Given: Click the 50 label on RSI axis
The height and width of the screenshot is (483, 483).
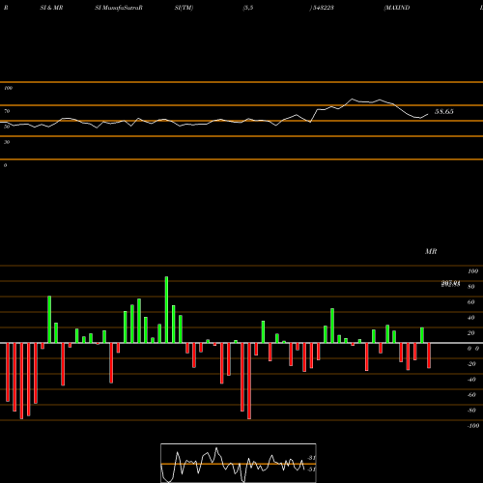Looking at the screenshot, I should (x=7, y=127).
